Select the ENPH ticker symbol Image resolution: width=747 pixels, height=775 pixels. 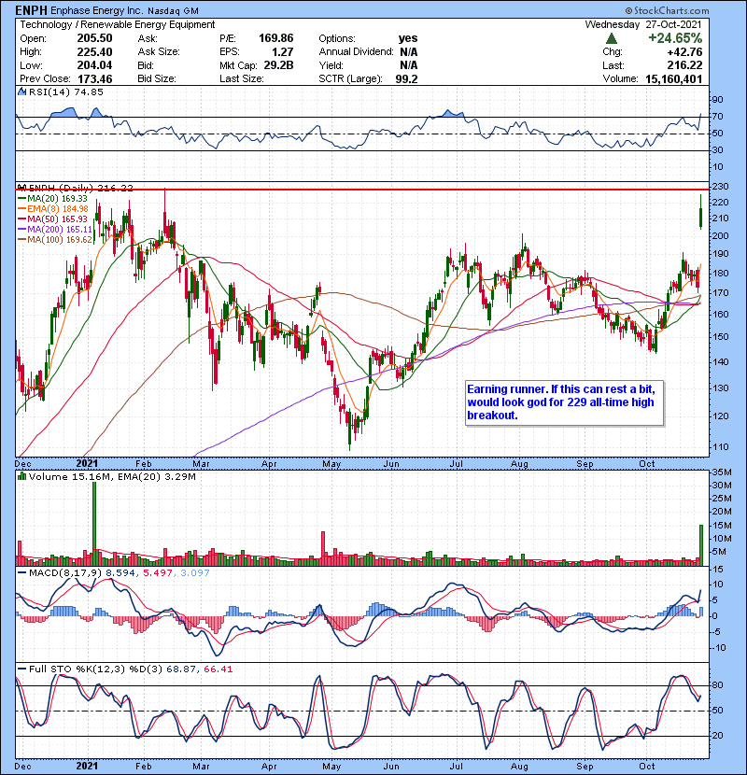[31, 10]
